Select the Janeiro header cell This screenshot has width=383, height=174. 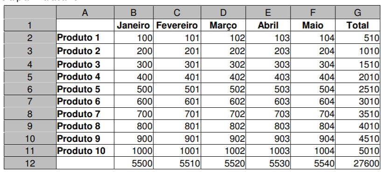point(133,25)
